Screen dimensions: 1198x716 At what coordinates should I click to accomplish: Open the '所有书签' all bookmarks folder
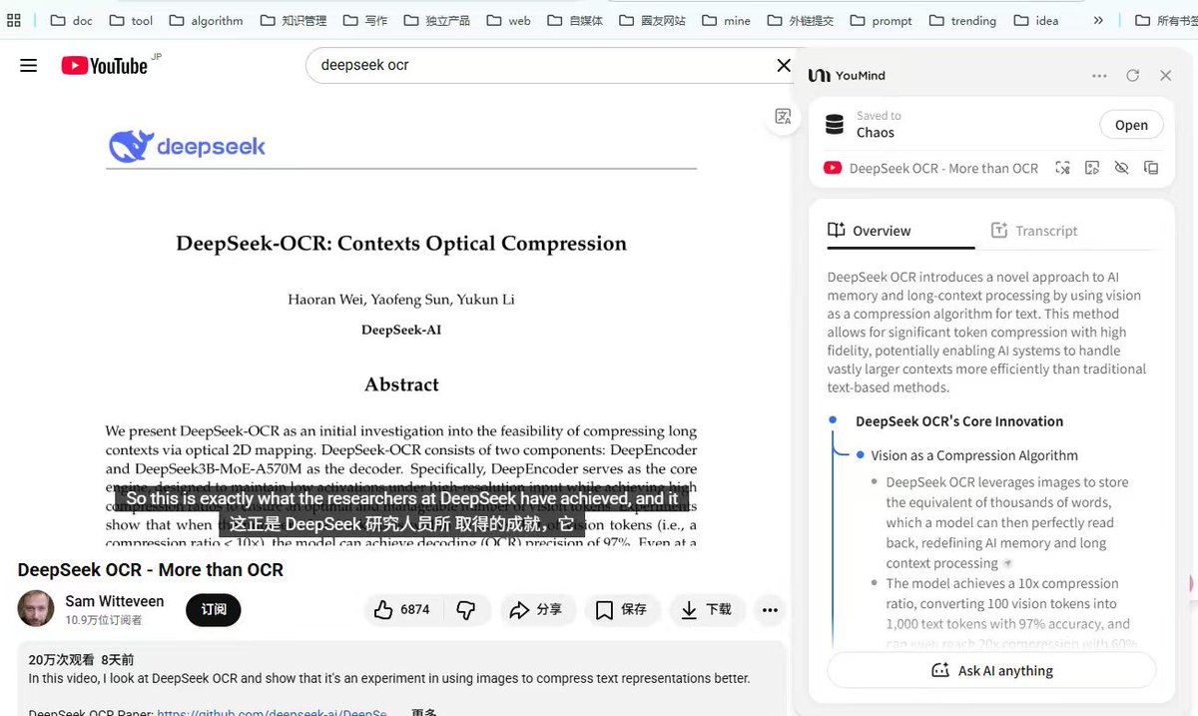click(x=1166, y=20)
